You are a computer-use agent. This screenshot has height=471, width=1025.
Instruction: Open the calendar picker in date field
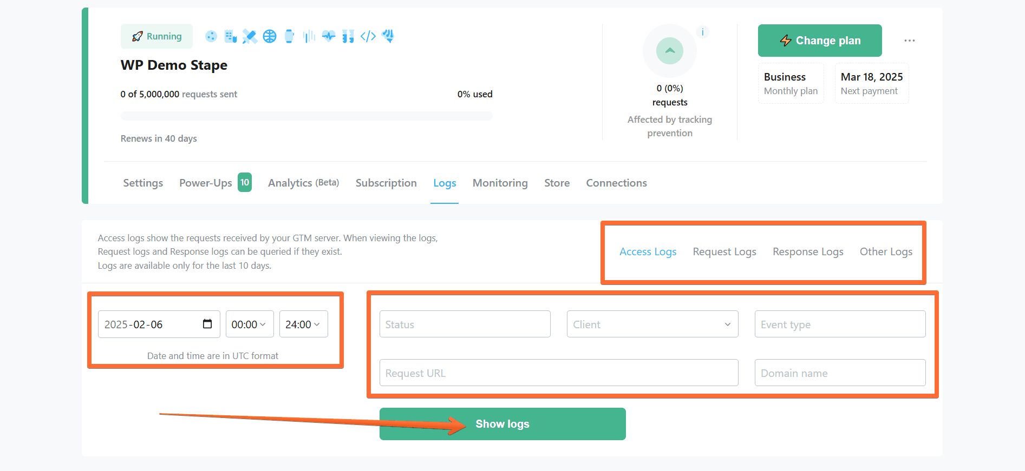pyautogui.click(x=207, y=324)
